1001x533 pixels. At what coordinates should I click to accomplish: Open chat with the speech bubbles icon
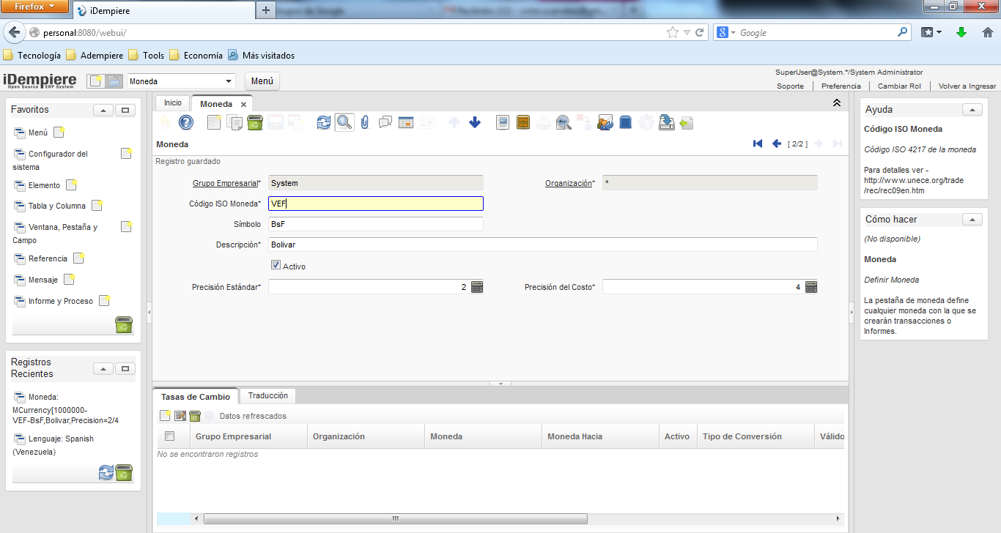(x=385, y=122)
